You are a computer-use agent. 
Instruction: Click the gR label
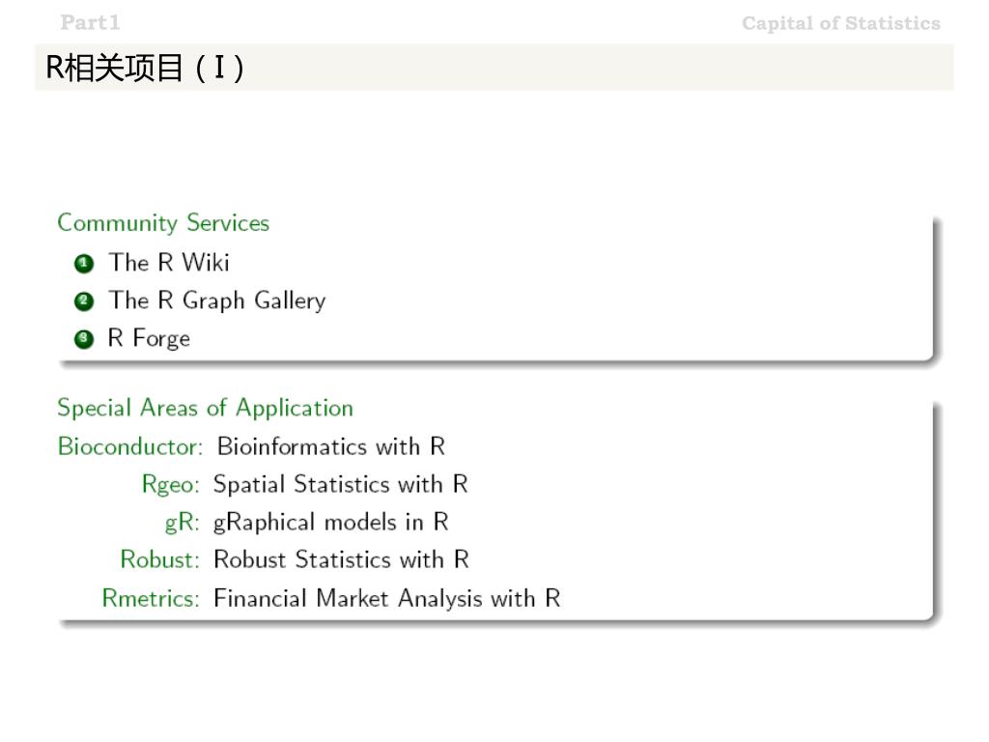click(x=182, y=523)
